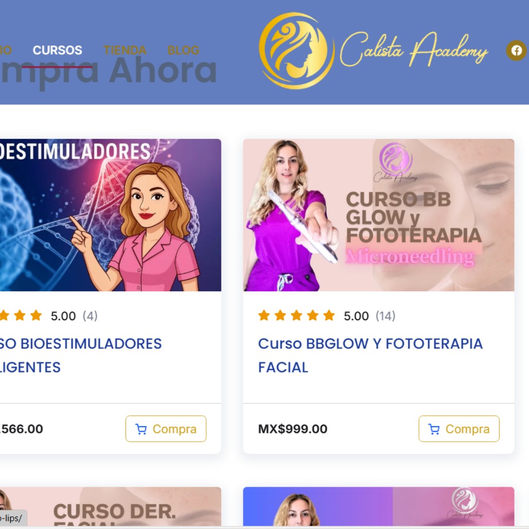Open Curso BBGLOW Y FOTOTERAPIA FACIAL title

(x=370, y=355)
